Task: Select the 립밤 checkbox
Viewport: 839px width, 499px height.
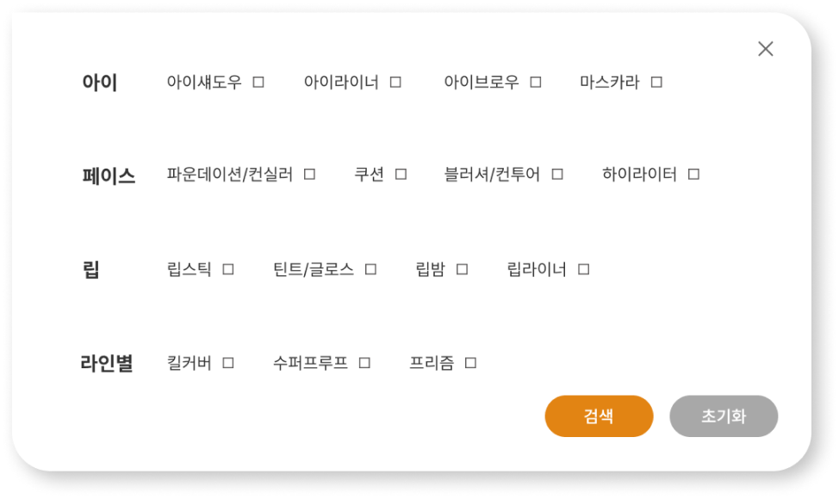Action: (463, 268)
